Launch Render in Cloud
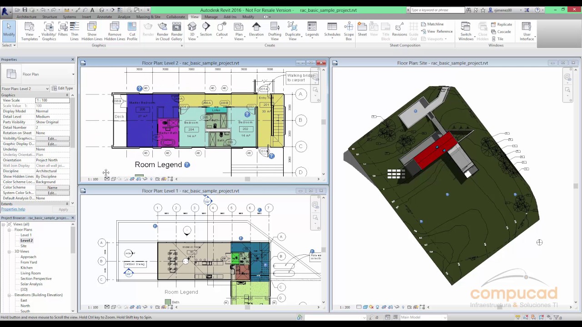The height and width of the screenshot is (327, 582). [162, 31]
